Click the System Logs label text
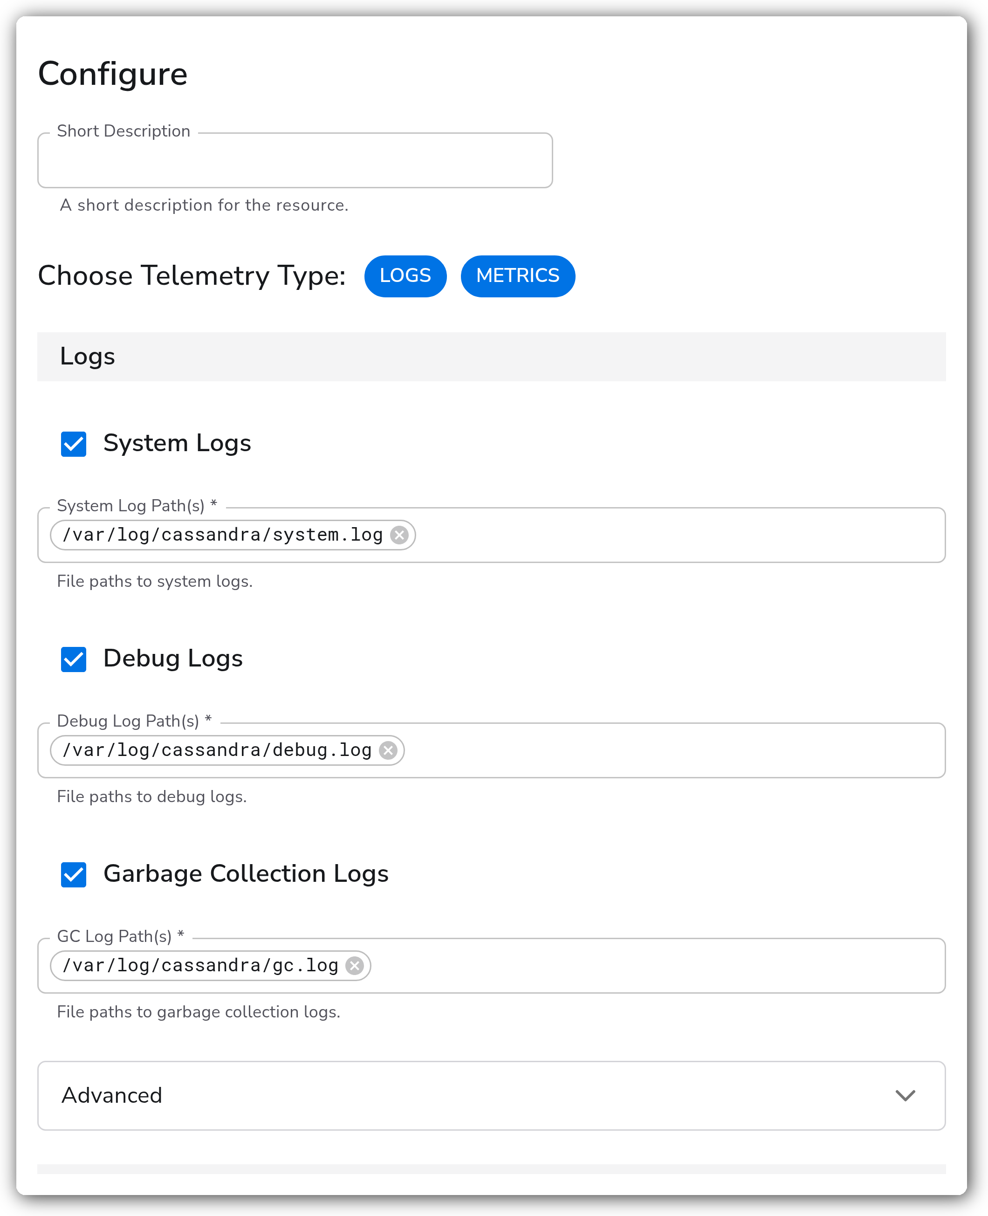This screenshot has width=988, height=1216. tap(177, 443)
